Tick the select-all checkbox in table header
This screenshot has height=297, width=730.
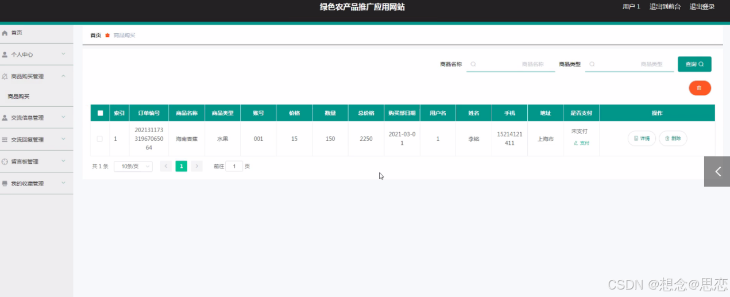(x=100, y=113)
